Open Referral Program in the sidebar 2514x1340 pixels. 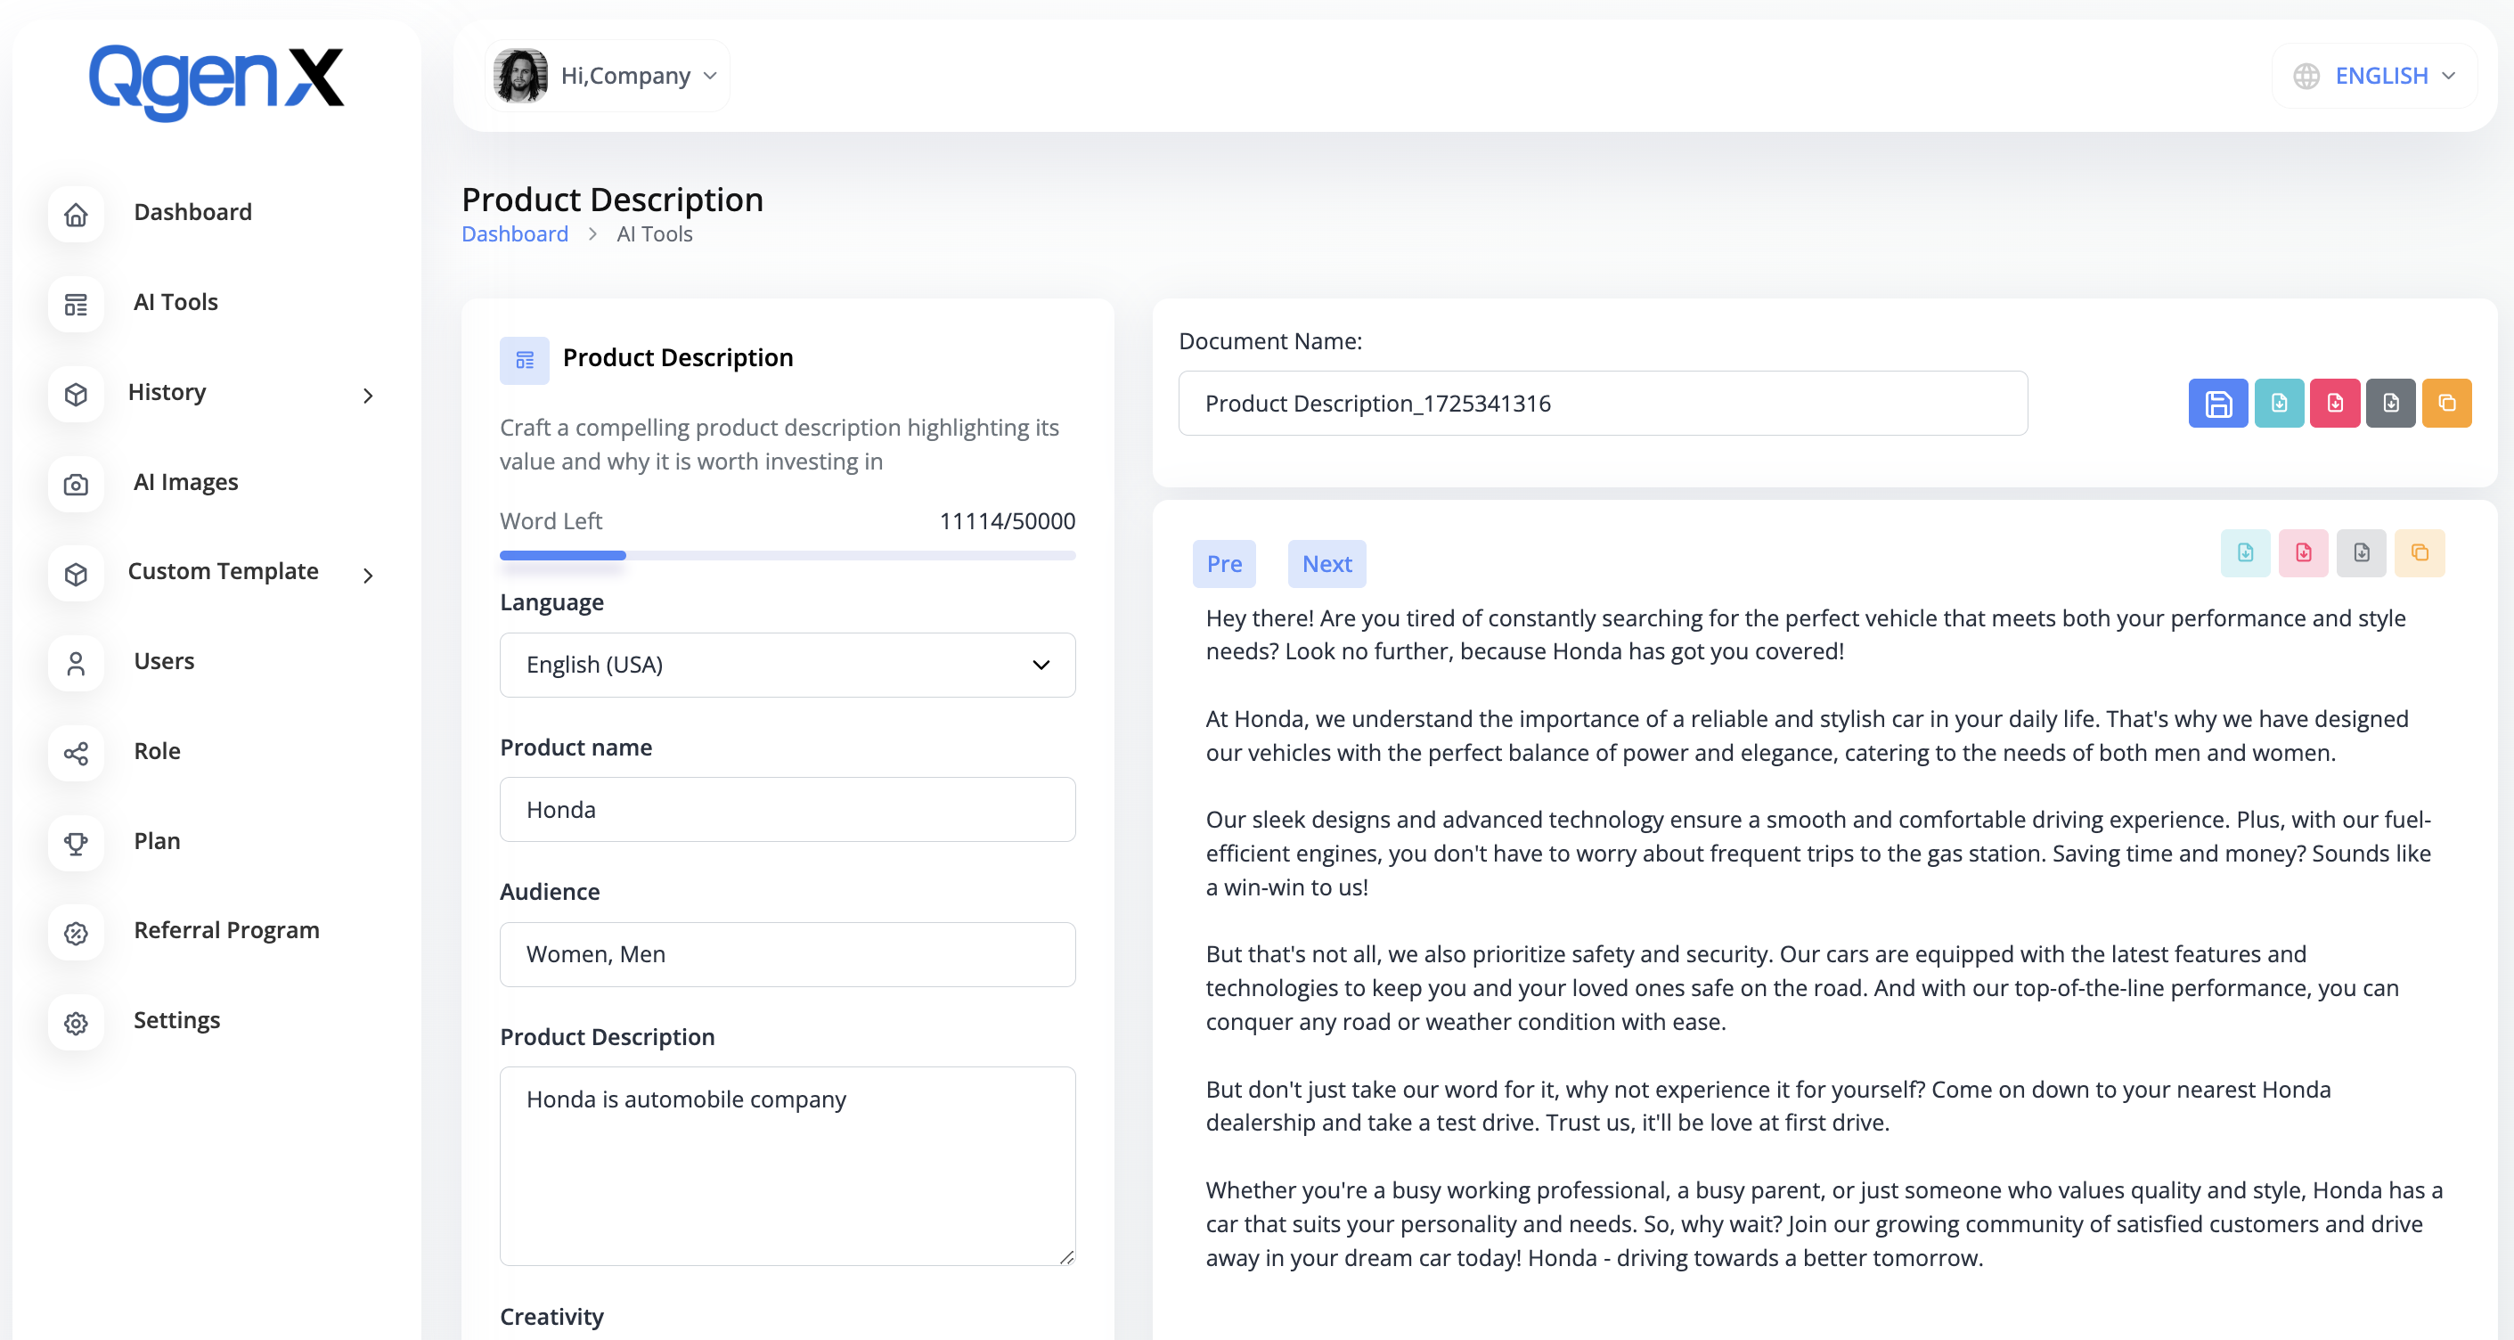pyautogui.click(x=226, y=930)
